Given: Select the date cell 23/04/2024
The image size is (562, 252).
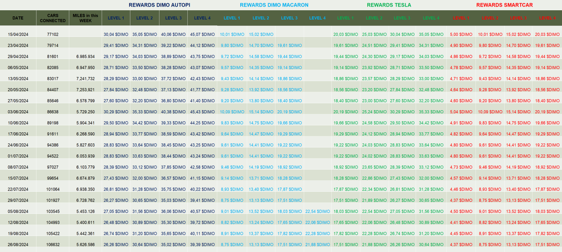Looking at the screenshot, I should (18, 45).
